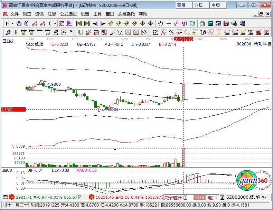Click the yellow diamond horizontal double-arrow icon
This screenshot has width=273, height=210.
point(126,23)
